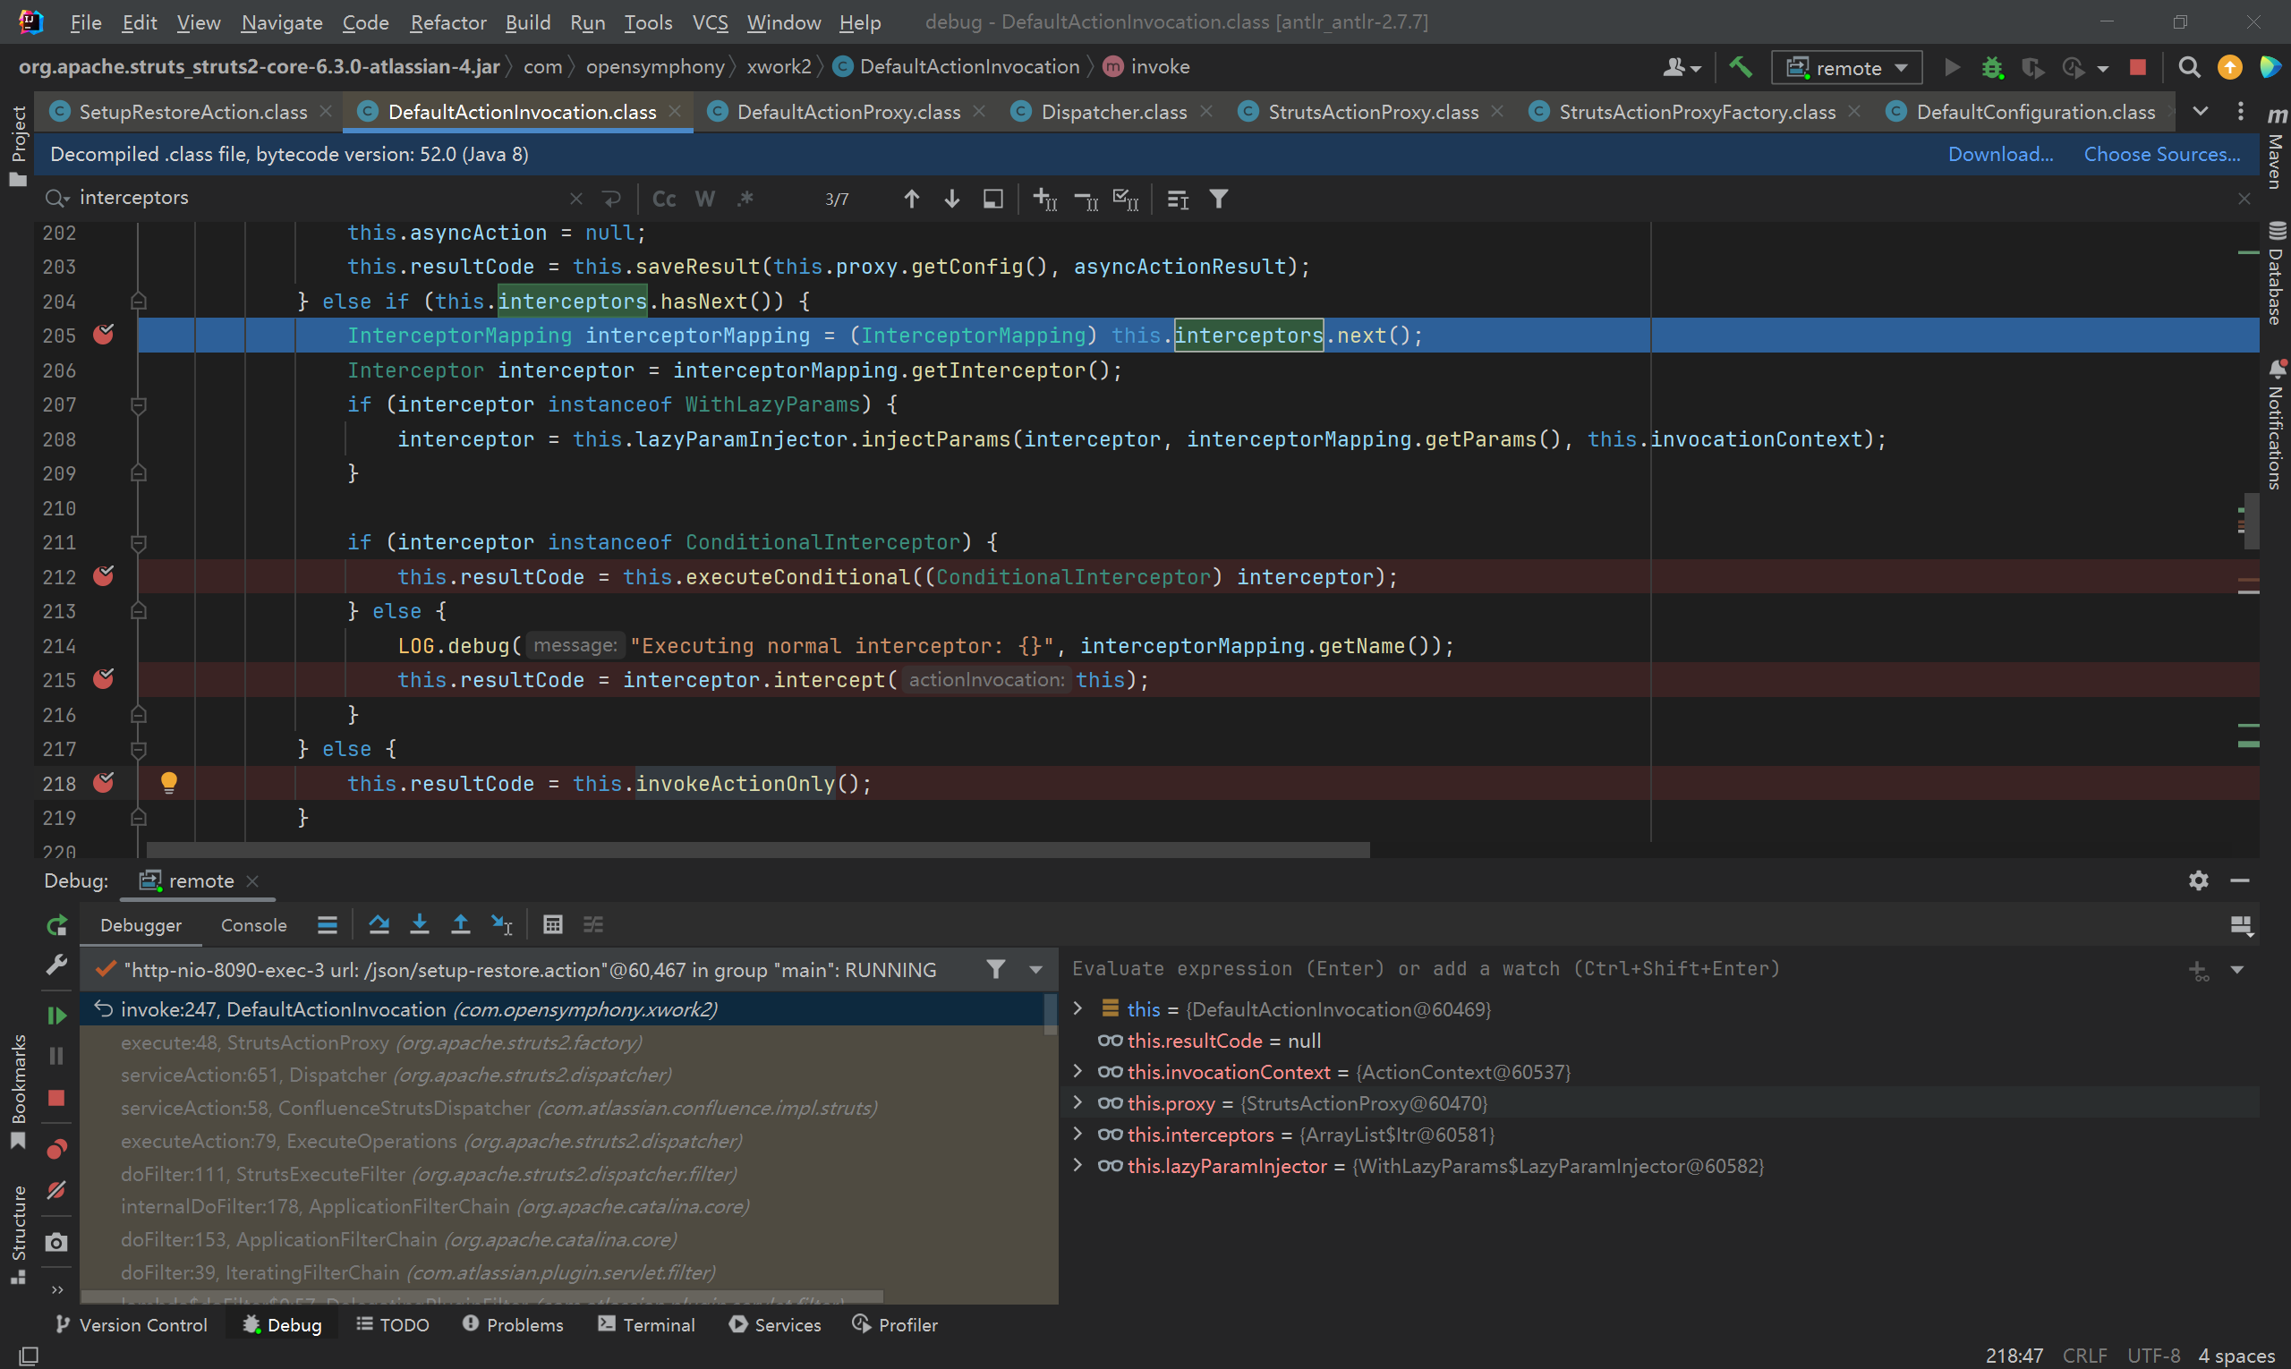Select execute:48, StrutsActionProxy stack frame
This screenshot has height=1369, width=2291.
click(381, 1042)
